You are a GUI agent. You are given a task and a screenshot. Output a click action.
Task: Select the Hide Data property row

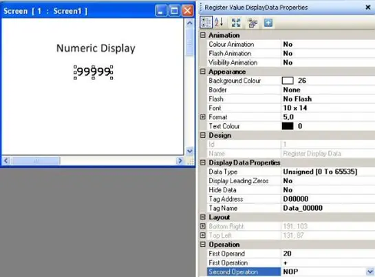coord(291,190)
